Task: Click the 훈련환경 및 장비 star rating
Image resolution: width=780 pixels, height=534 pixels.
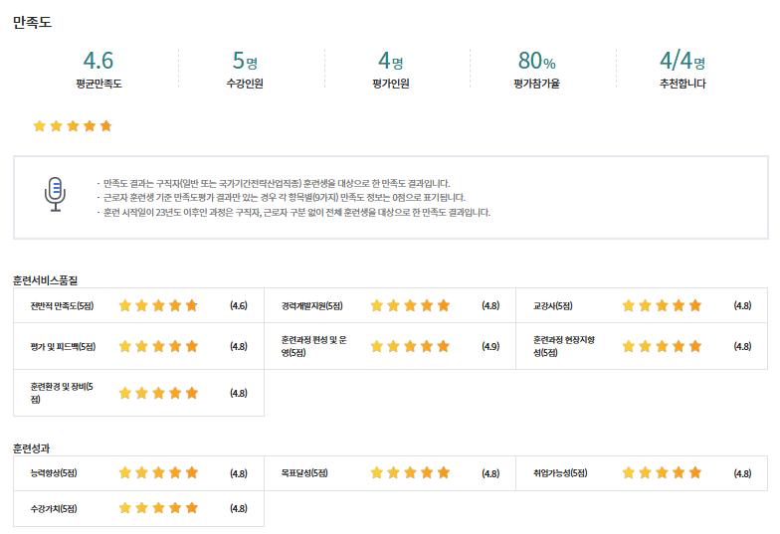Action: click(x=158, y=393)
